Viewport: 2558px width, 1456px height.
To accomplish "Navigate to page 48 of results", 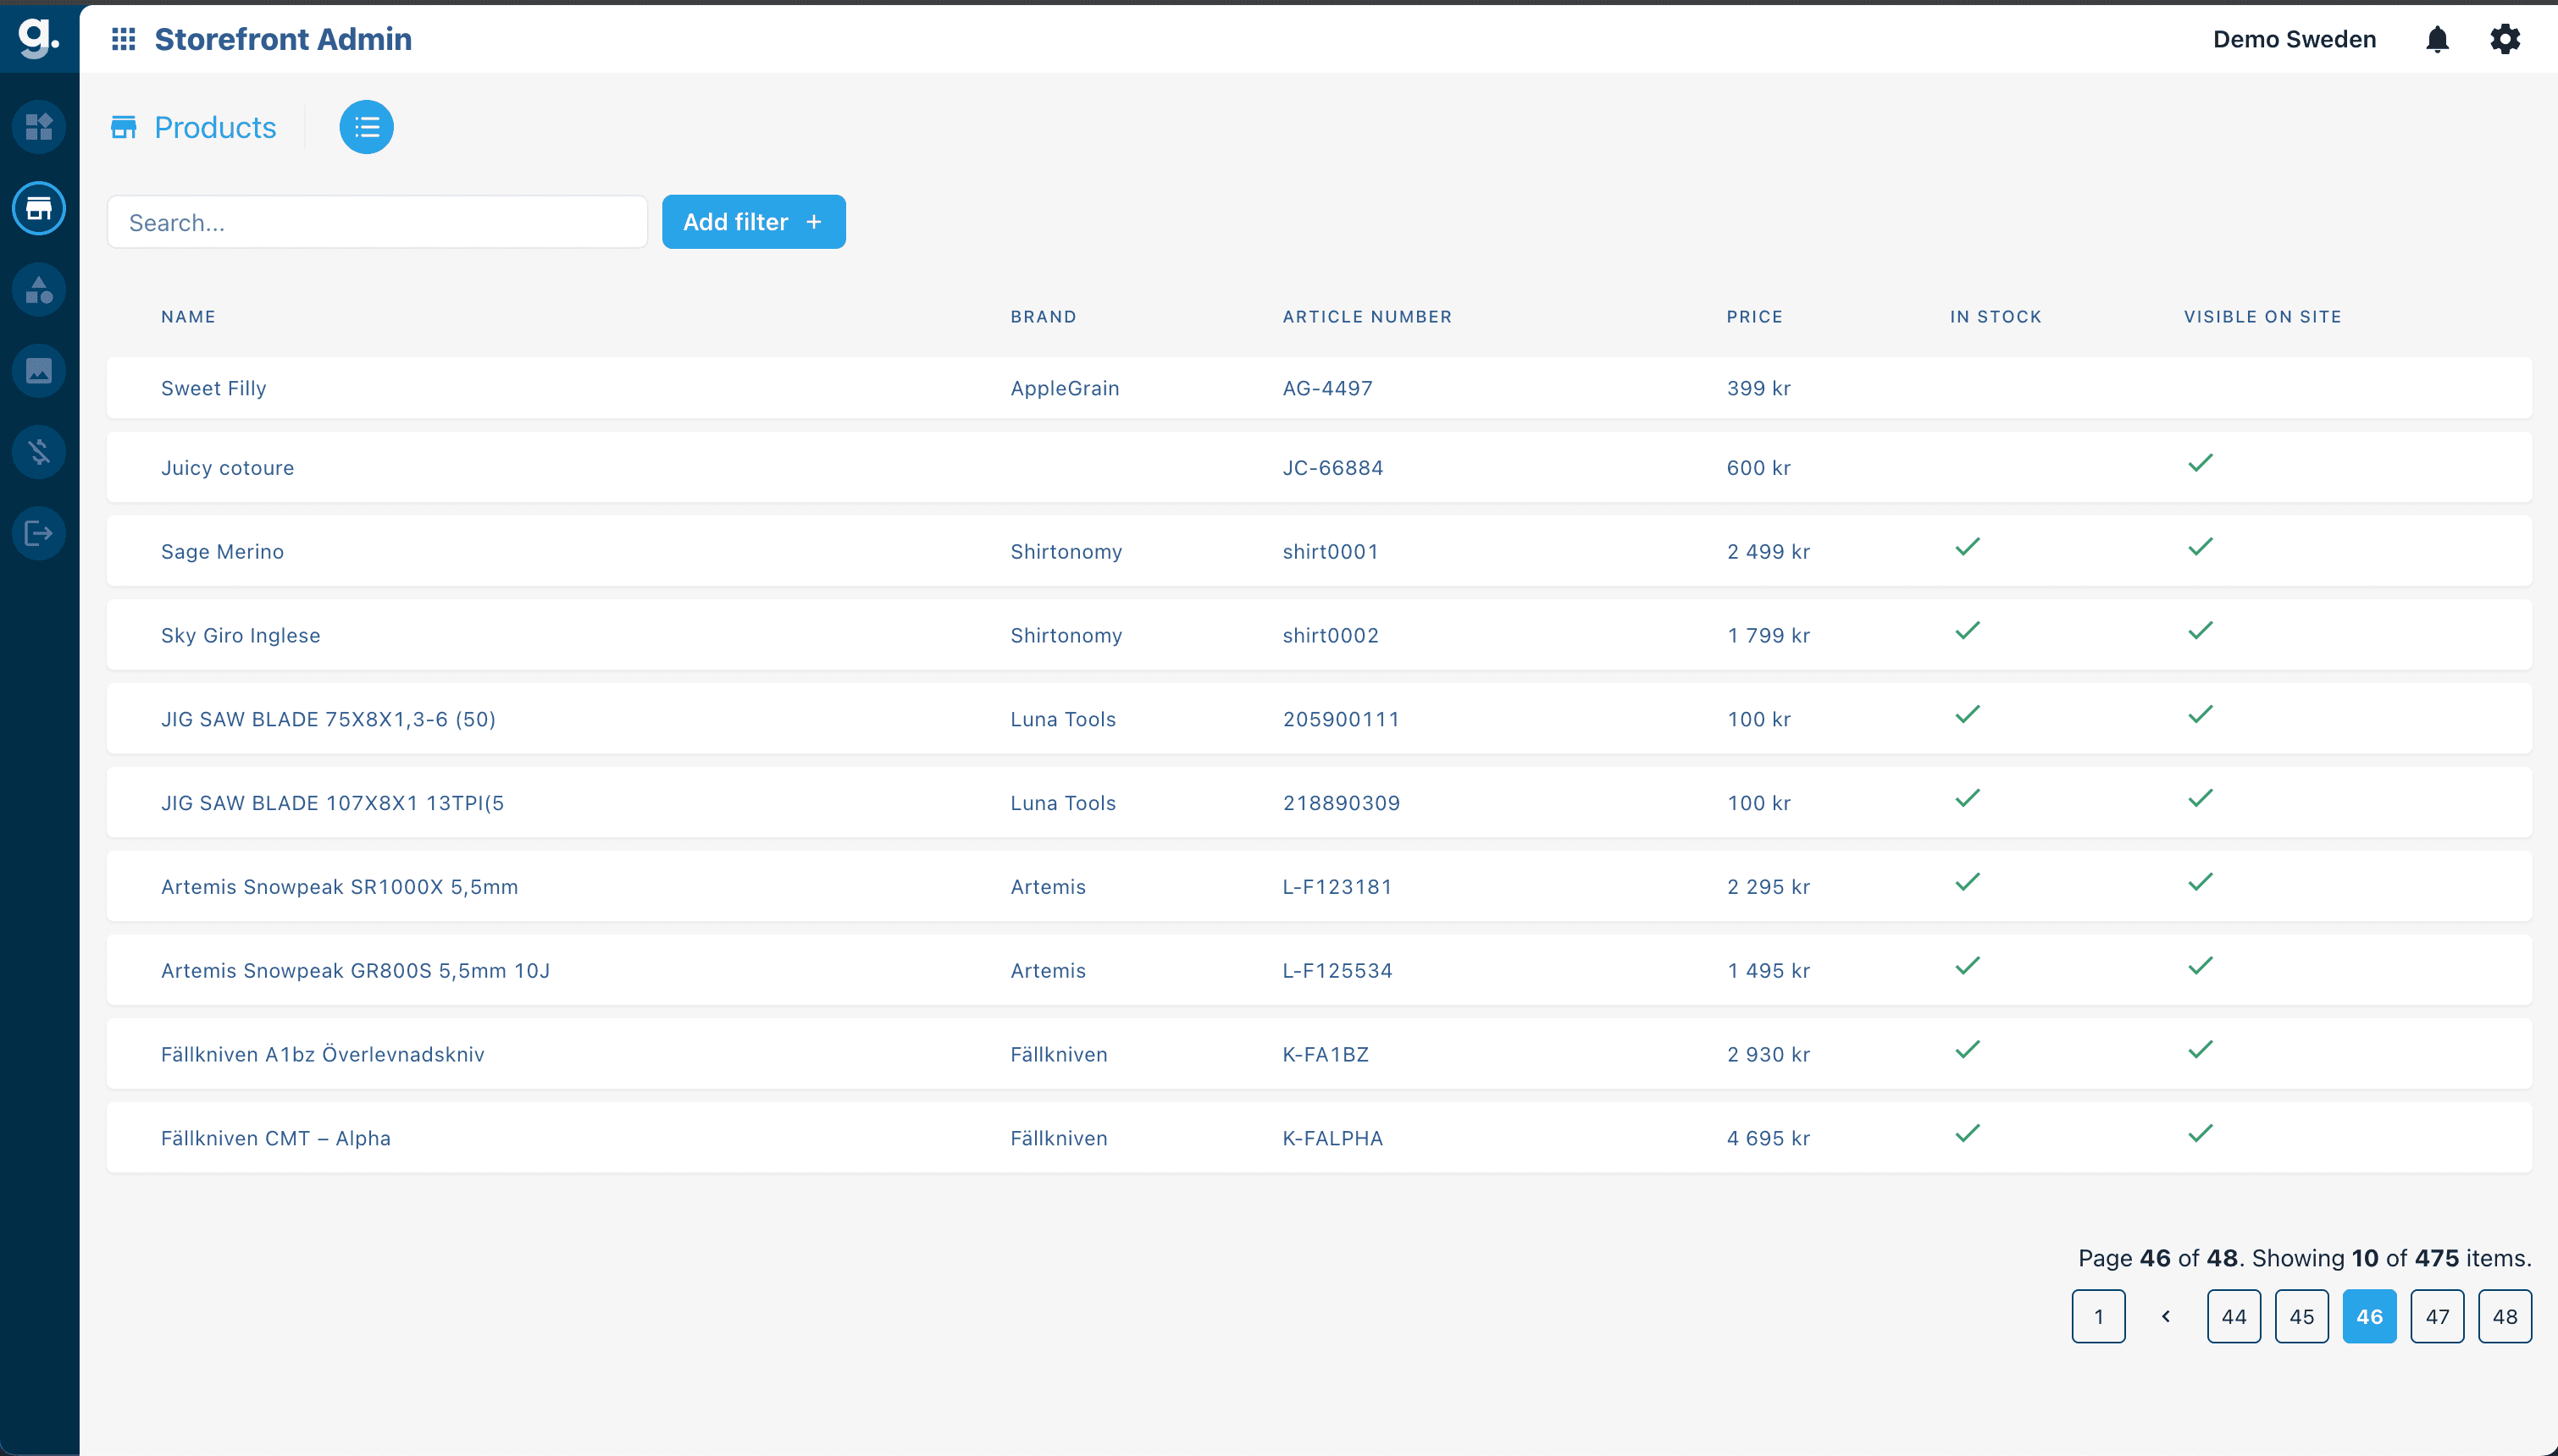I will [2504, 1316].
